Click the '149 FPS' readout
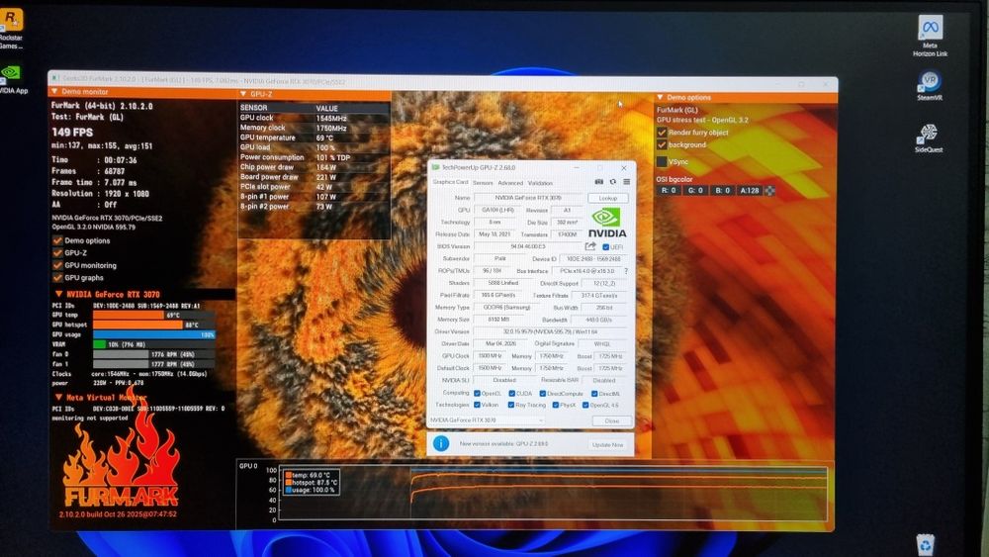The image size is (989, 557). tap(72, 132)
